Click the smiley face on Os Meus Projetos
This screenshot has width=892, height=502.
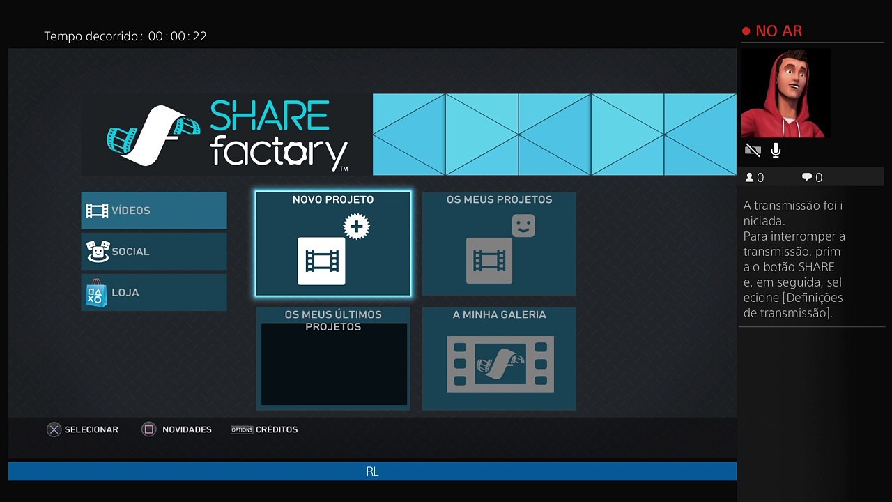523,226
